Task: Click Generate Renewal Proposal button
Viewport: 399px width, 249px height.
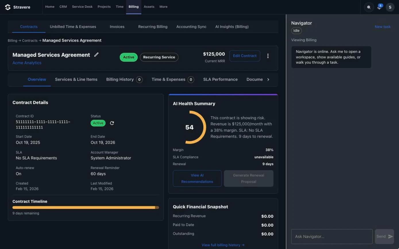Action: click(x=249, y=178)
